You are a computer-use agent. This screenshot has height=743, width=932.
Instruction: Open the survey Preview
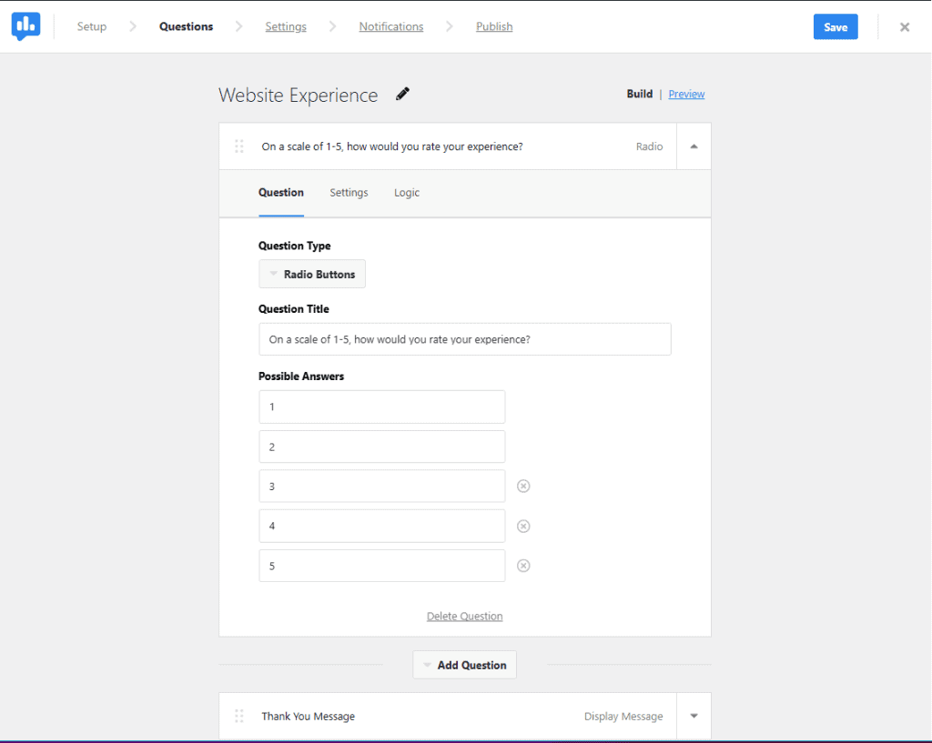click(x=686, y=94)
